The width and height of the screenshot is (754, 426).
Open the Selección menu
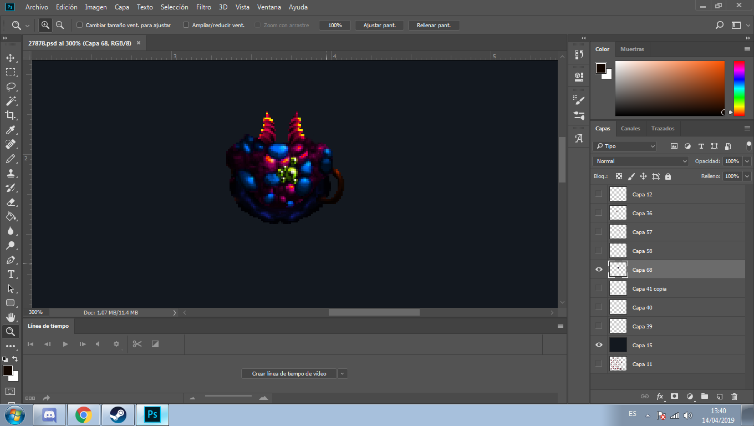[174, 7]
